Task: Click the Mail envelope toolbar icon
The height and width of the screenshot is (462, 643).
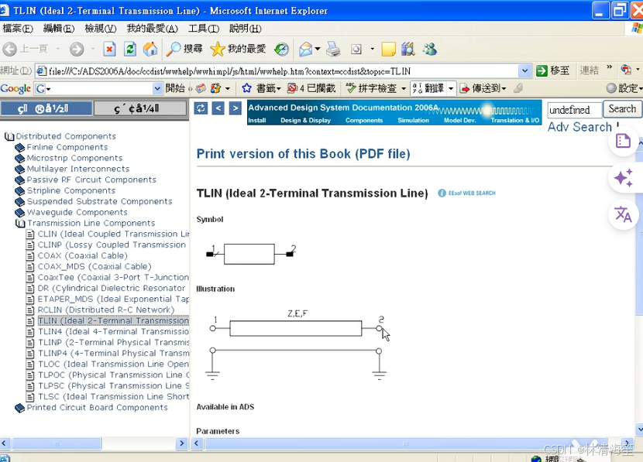Action: [x=305, y=50]
